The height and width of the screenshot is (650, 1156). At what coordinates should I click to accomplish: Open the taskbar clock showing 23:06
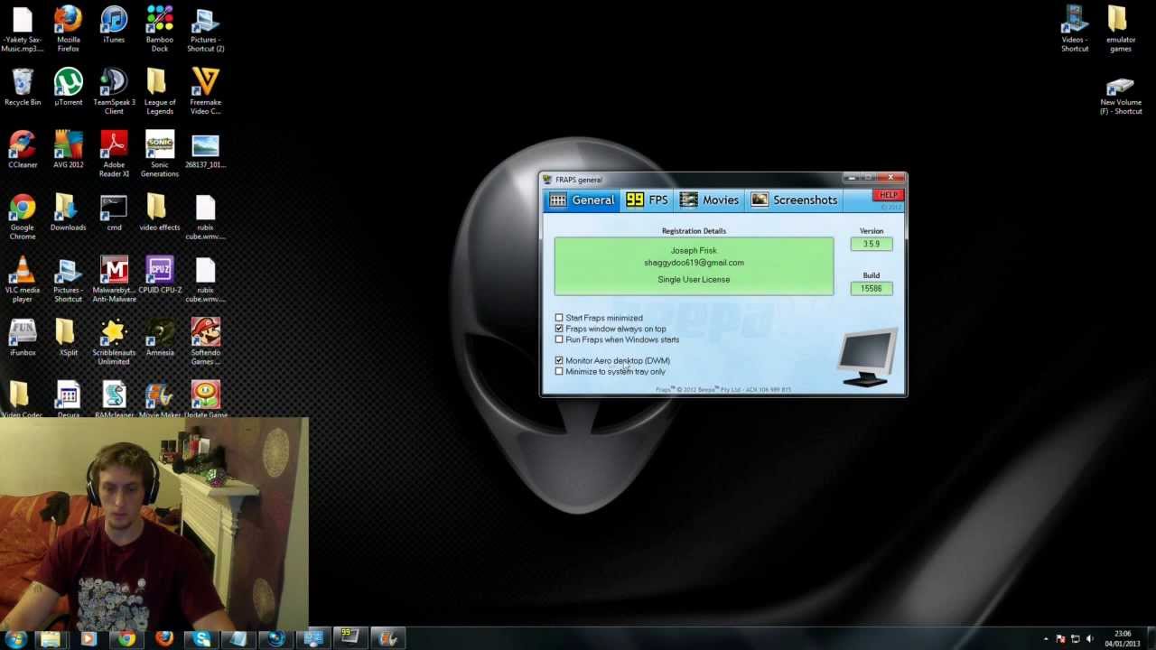point(1123,639)
